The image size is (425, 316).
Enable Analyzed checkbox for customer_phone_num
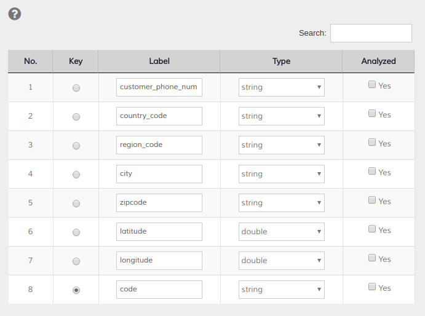pyautogui.click(x=372, y=85)
